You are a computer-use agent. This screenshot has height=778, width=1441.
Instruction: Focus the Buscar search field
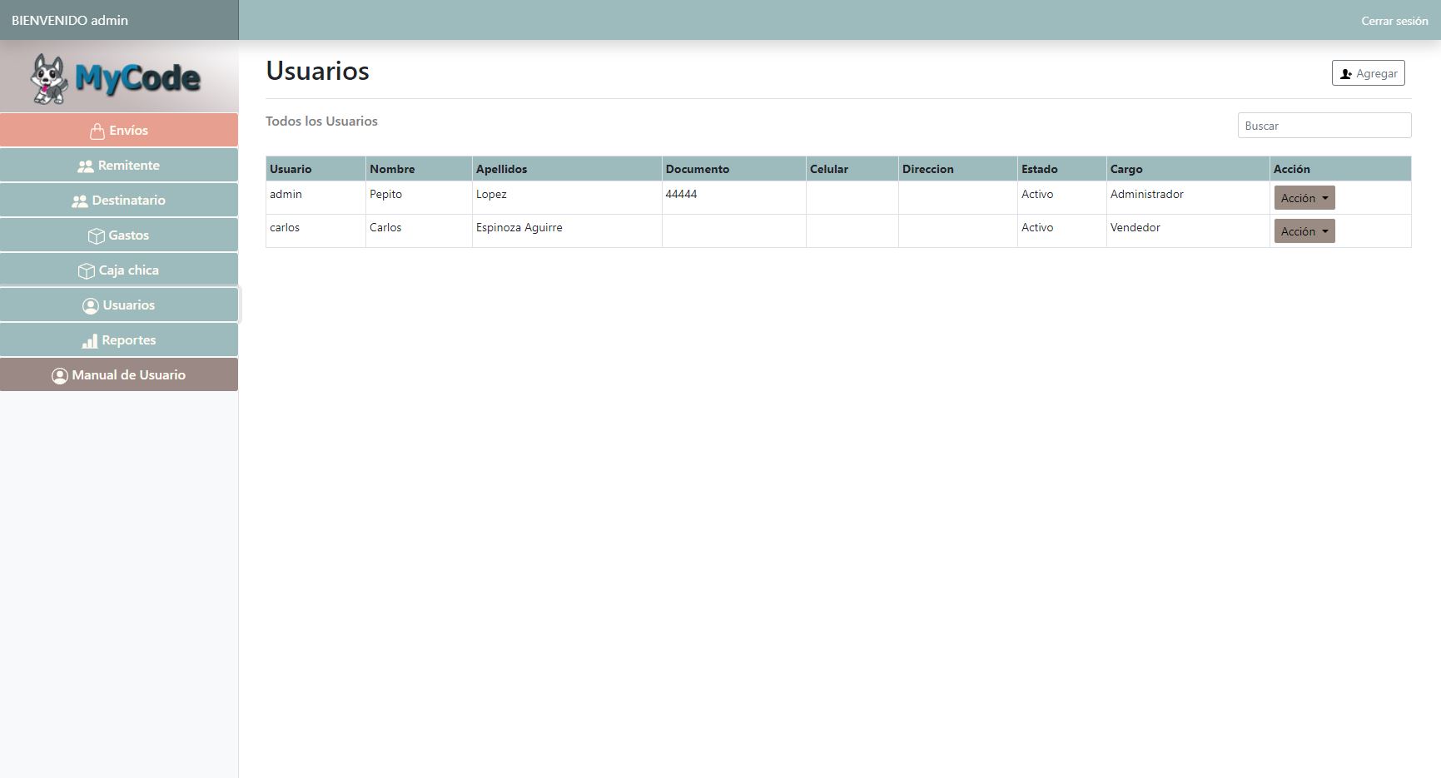(x=1324, y=126)
